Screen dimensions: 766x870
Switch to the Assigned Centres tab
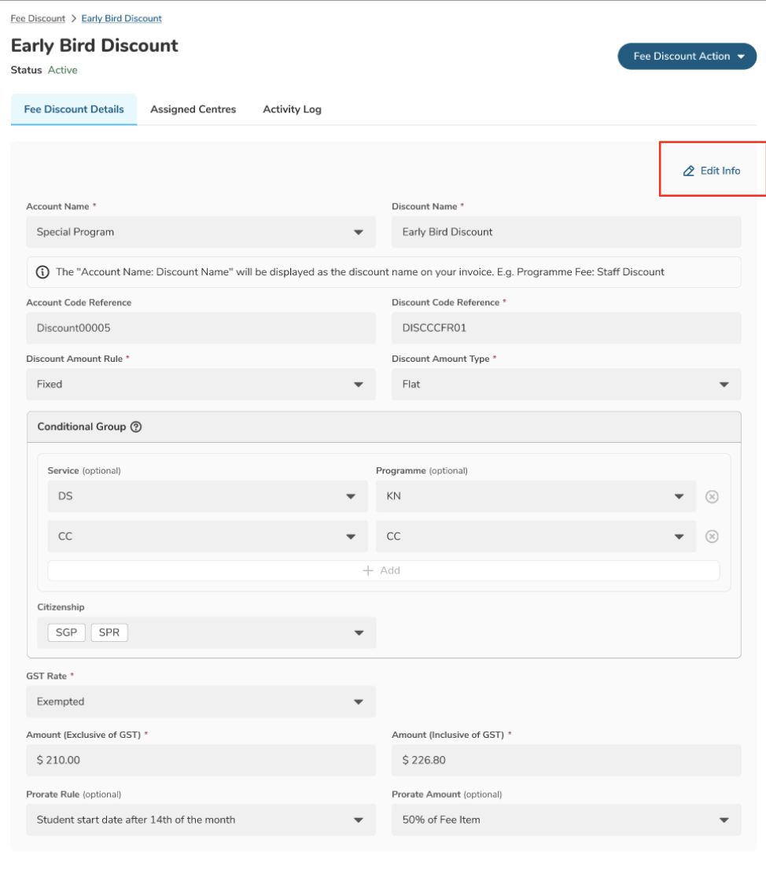(193, 109)
